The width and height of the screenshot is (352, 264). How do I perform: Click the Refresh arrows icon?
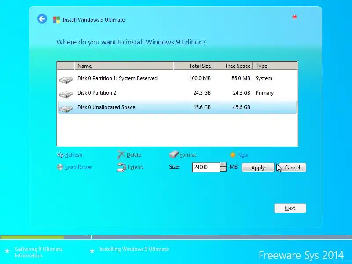(60, 155)
